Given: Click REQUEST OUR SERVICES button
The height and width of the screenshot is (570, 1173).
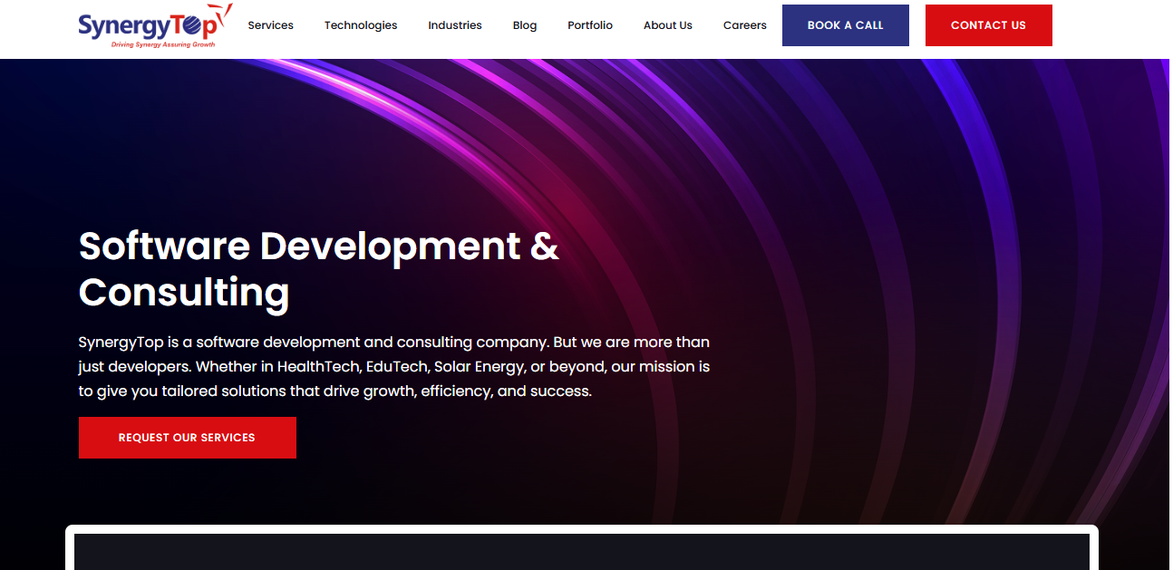Looking at the screenshot, I should (x=188, y=438).
